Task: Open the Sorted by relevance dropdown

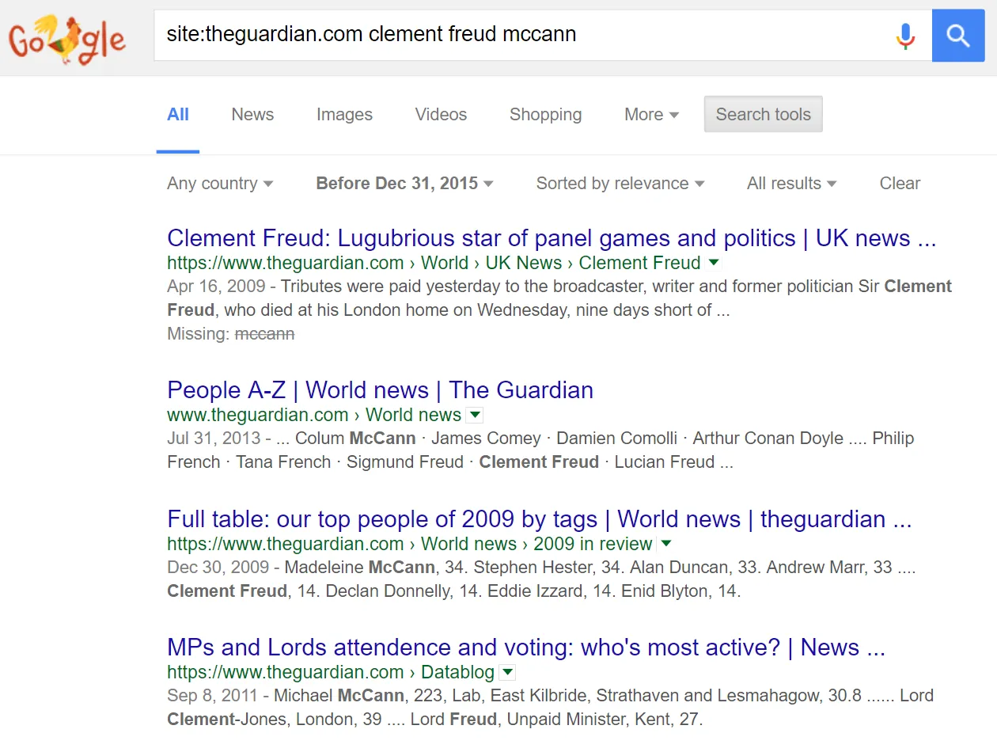Action: [620, 183]
